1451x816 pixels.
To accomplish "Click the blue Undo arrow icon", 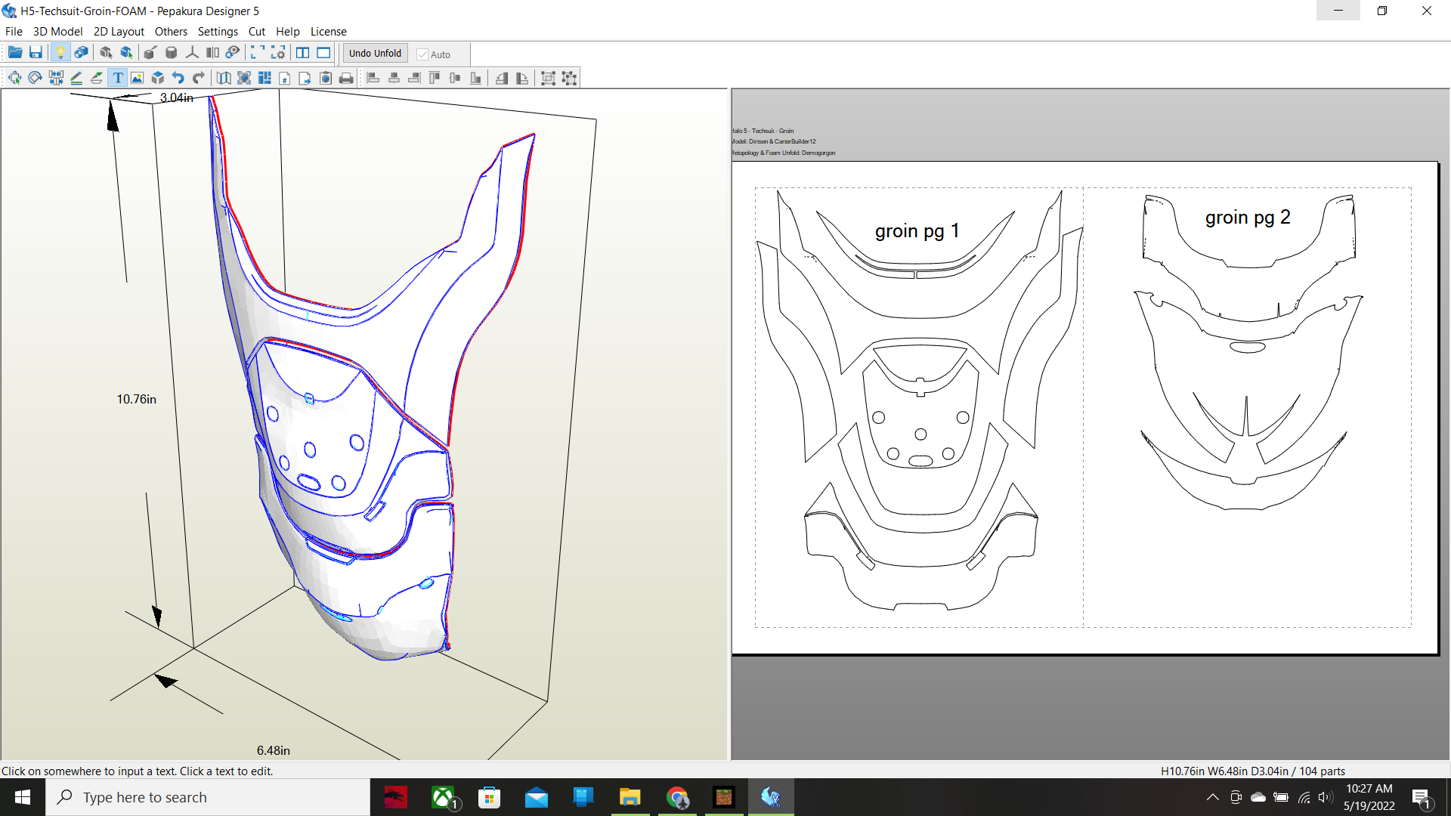I will [x=178, y=78].
